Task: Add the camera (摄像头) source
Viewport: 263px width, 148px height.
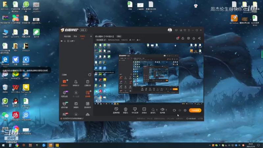Action: tap(126, 111)
